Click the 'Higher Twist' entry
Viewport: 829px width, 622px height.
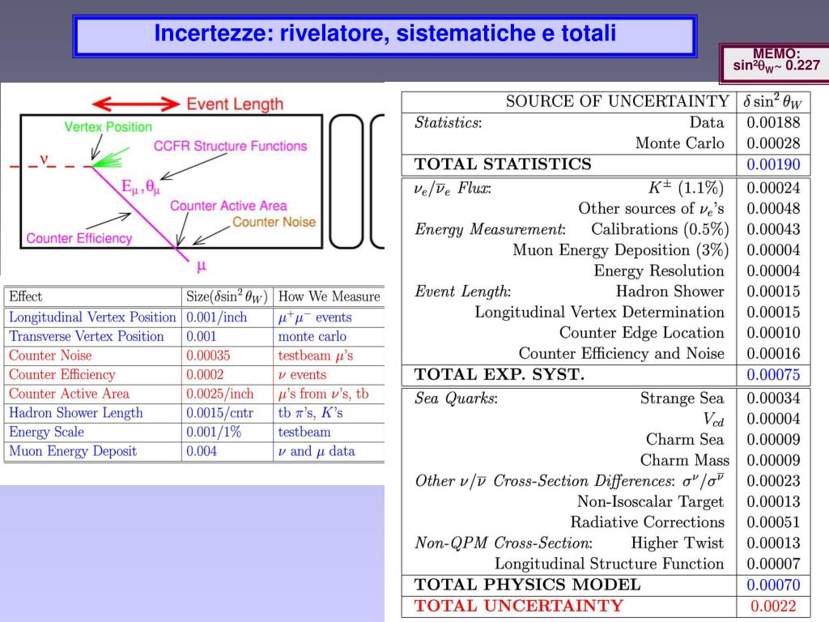(x=678, y=543)
